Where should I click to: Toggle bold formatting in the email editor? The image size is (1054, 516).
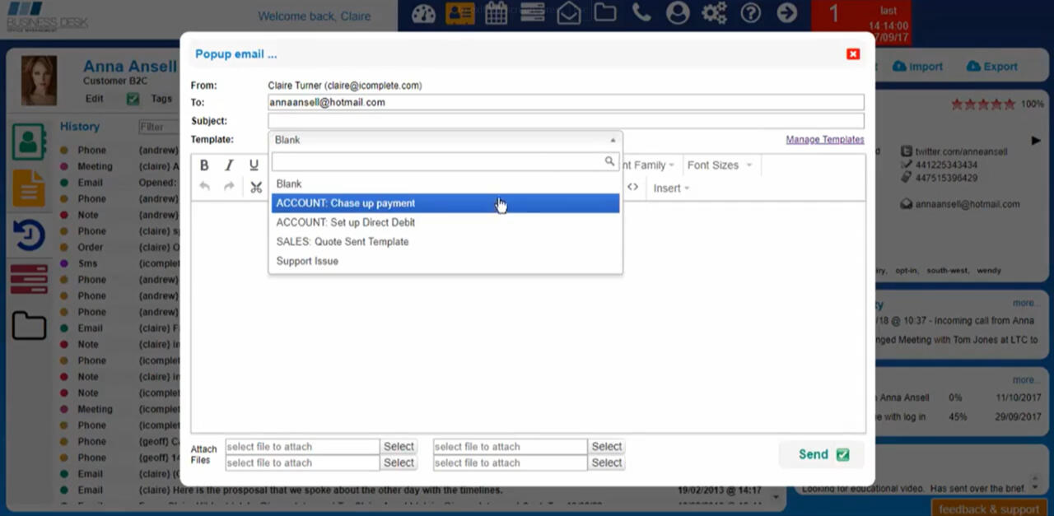point(203,165)
